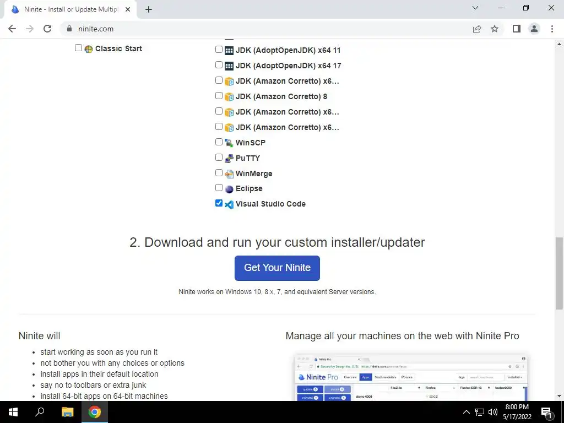
Task: Share this page from address bar
Action: [477, 29]
